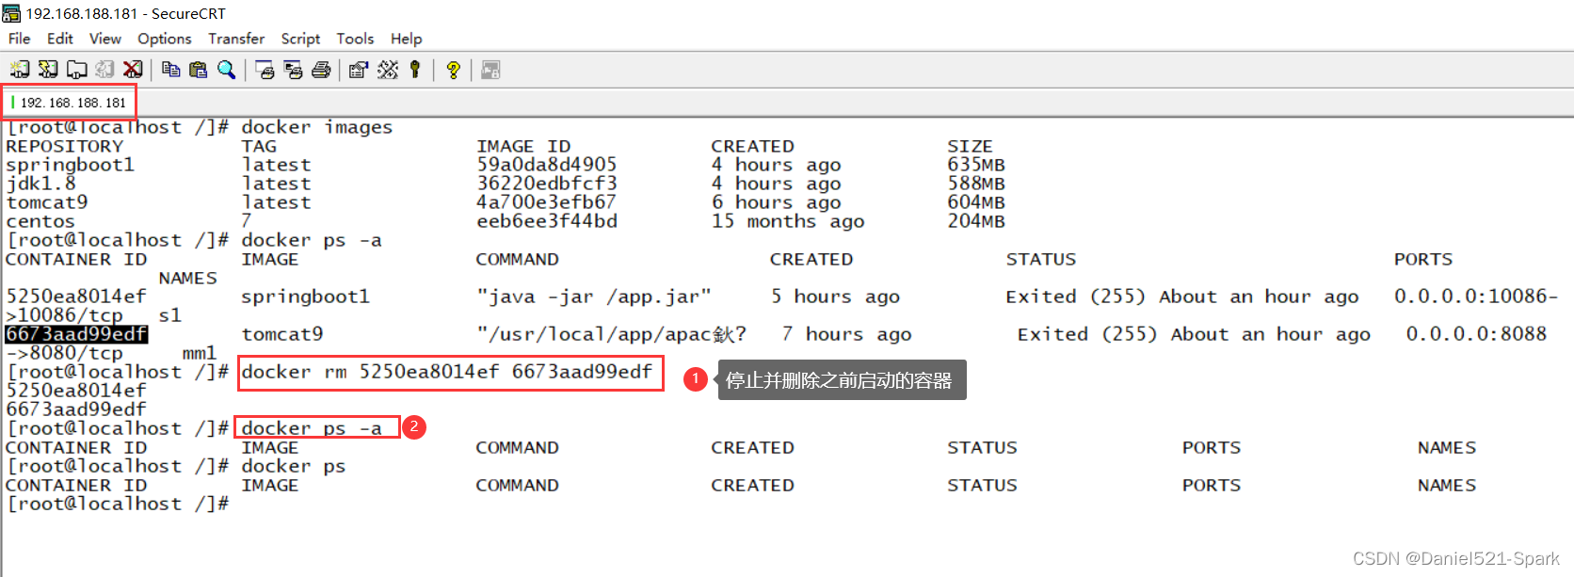Click the Copy toolbar icon
The width and height of the screenshot is (1574, 577).
tap(170, 70)
